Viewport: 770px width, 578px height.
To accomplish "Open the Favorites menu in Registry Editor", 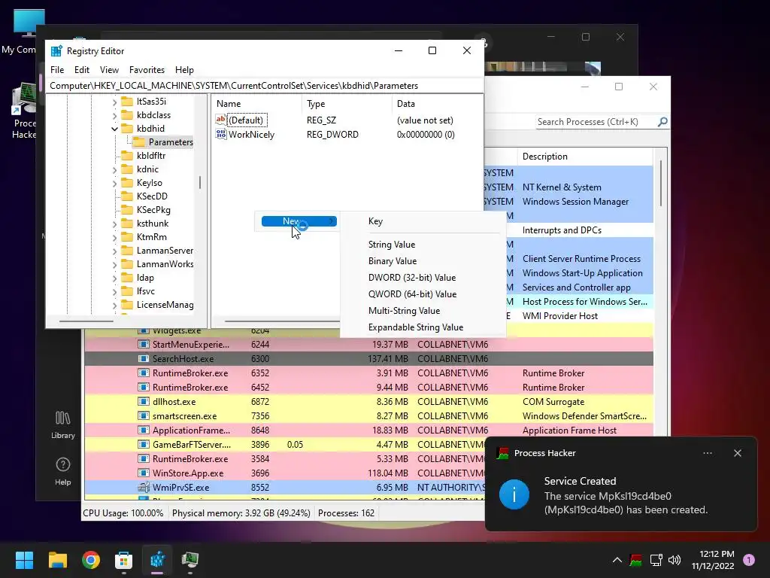I will coord(147,70).
